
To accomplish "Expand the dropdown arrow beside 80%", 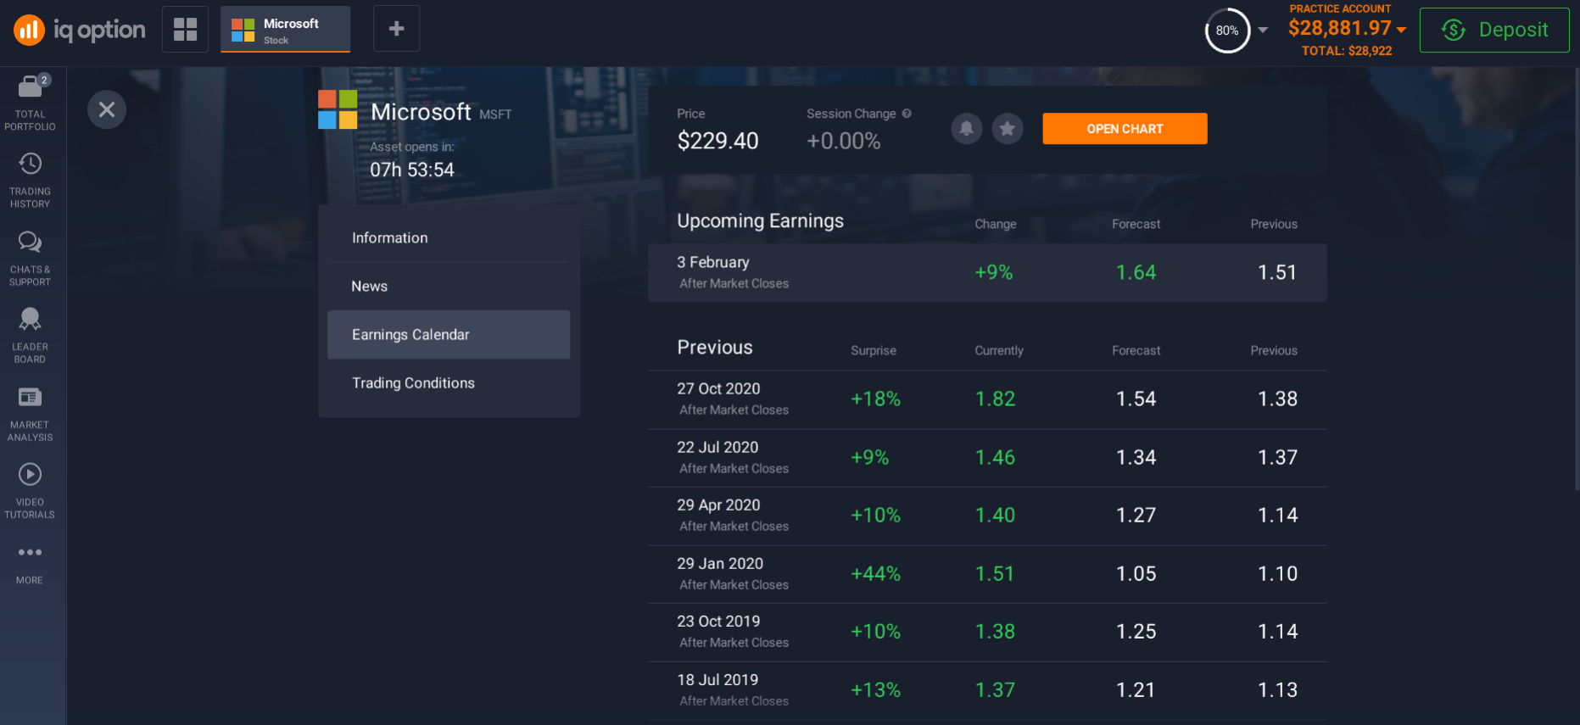I will [x=1263, y=30].
